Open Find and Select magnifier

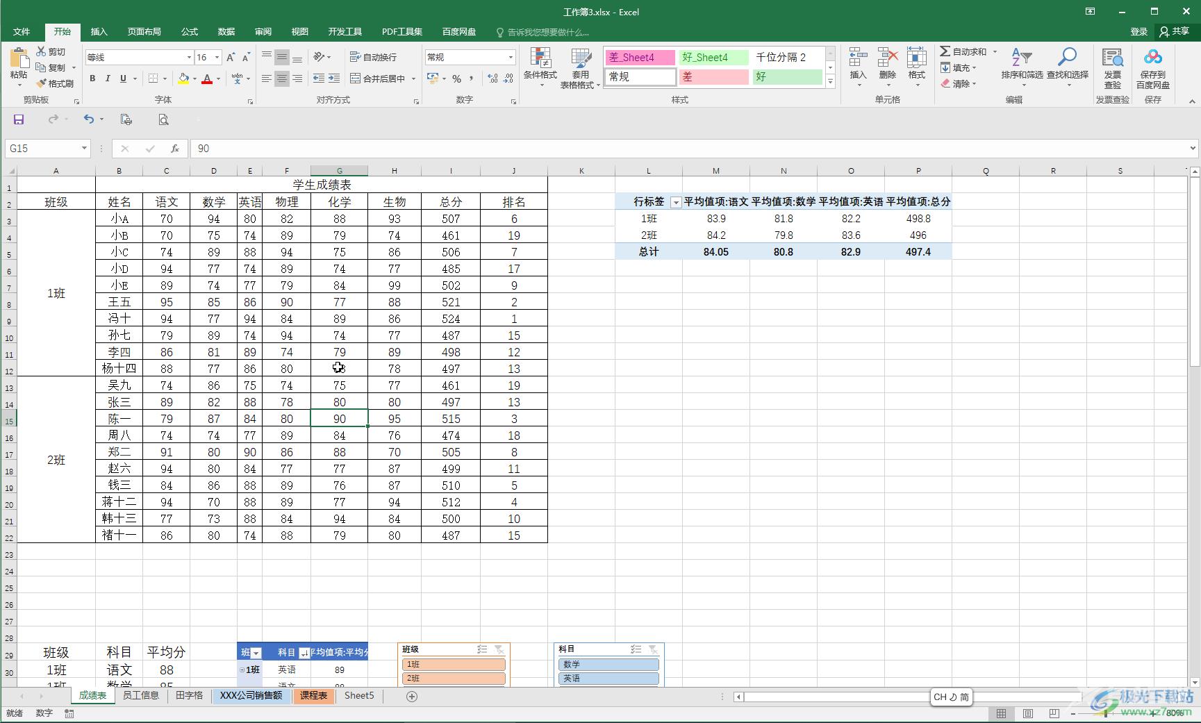pyautogui.click(x=1068, y=68)
